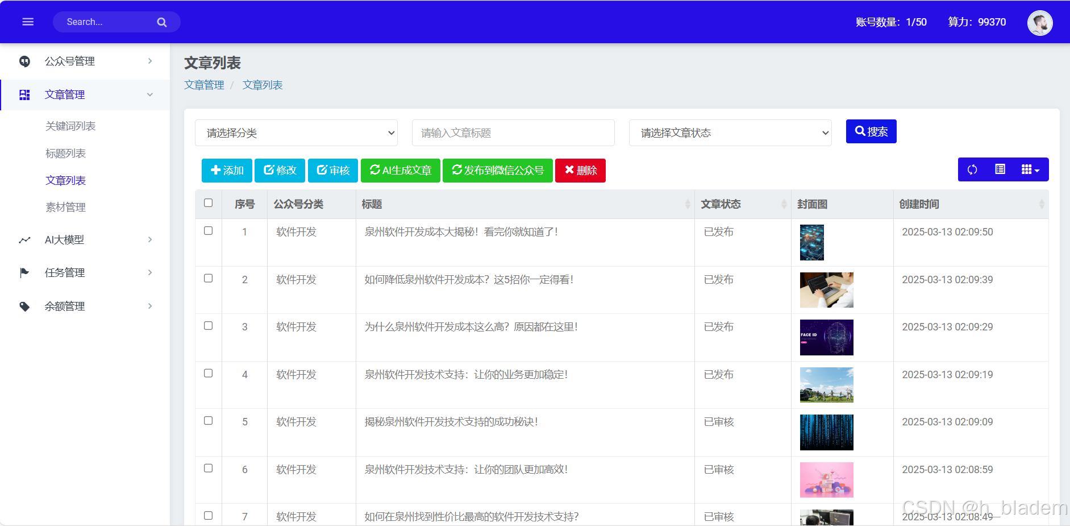1070x526 pixels.
Task: Expand the 余额管理 chevron
Action: click(150, 306)
